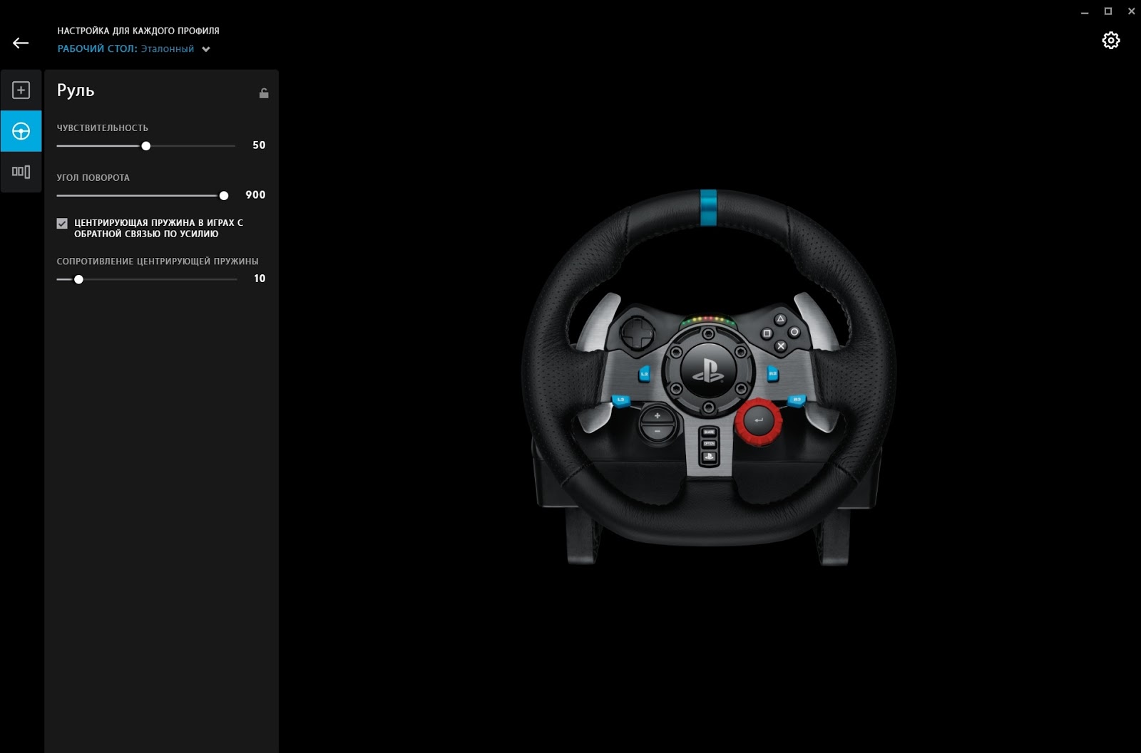Click the steering wheel product image
1141x753 pixels.
[x=709, y=378]
